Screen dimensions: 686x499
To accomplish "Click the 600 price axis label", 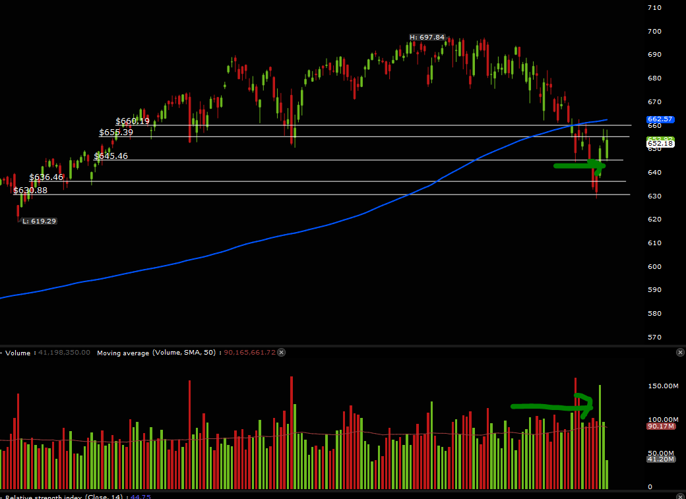I will (x=654, y=267).
